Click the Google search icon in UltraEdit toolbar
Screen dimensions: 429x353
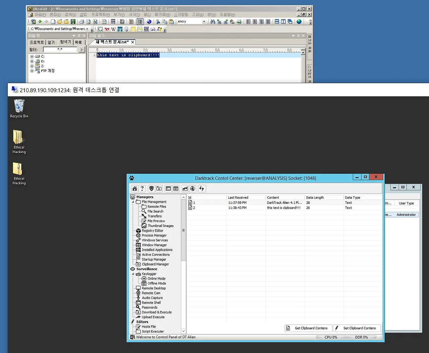tap(100, 29)
